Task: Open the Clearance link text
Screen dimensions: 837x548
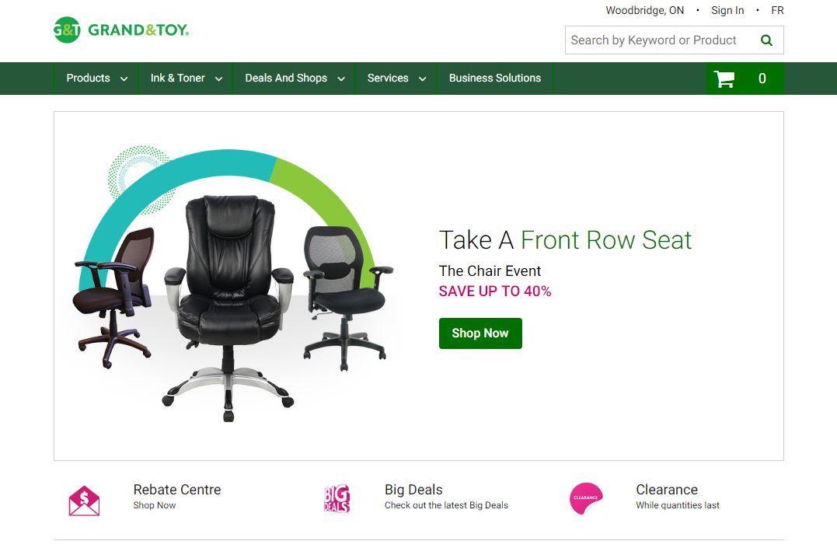Action: (667, 489)
